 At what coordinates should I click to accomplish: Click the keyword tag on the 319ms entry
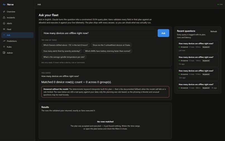206,74
